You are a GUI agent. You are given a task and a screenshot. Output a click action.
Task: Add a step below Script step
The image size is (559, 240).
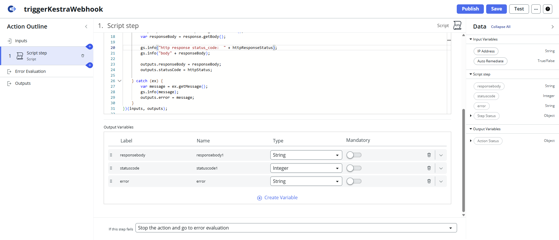tap(90, 65)
